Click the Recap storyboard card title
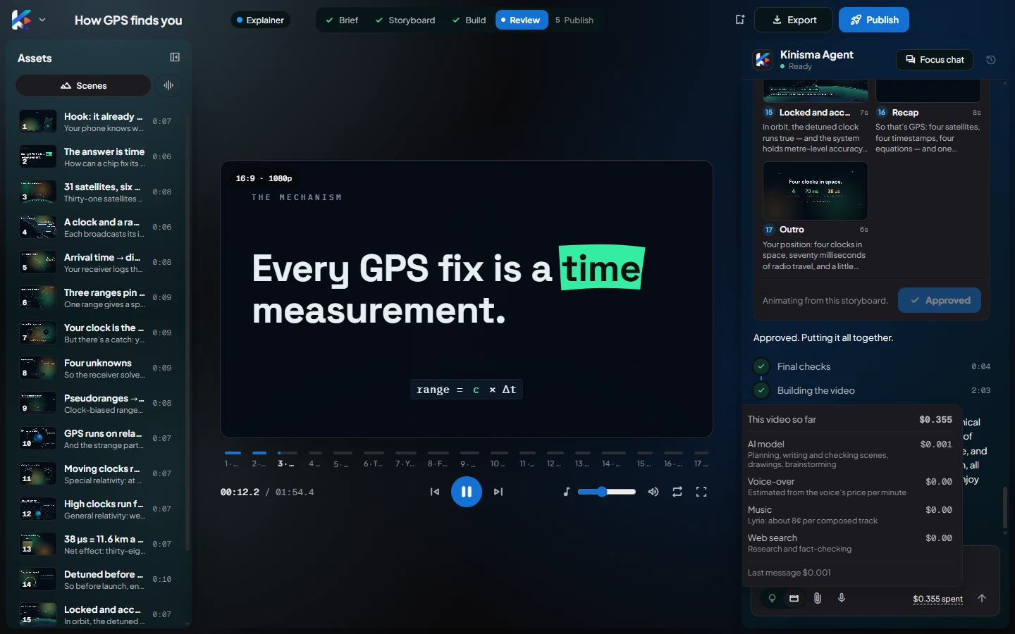1015x634 pixels. click(x=905, y=113)
